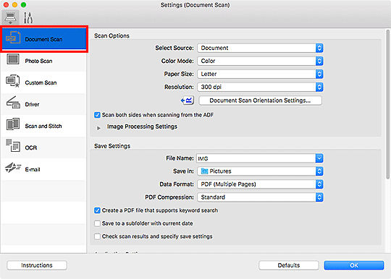Open the Data Format dropdown
The image size is (391, 279).
coord(260,184)
